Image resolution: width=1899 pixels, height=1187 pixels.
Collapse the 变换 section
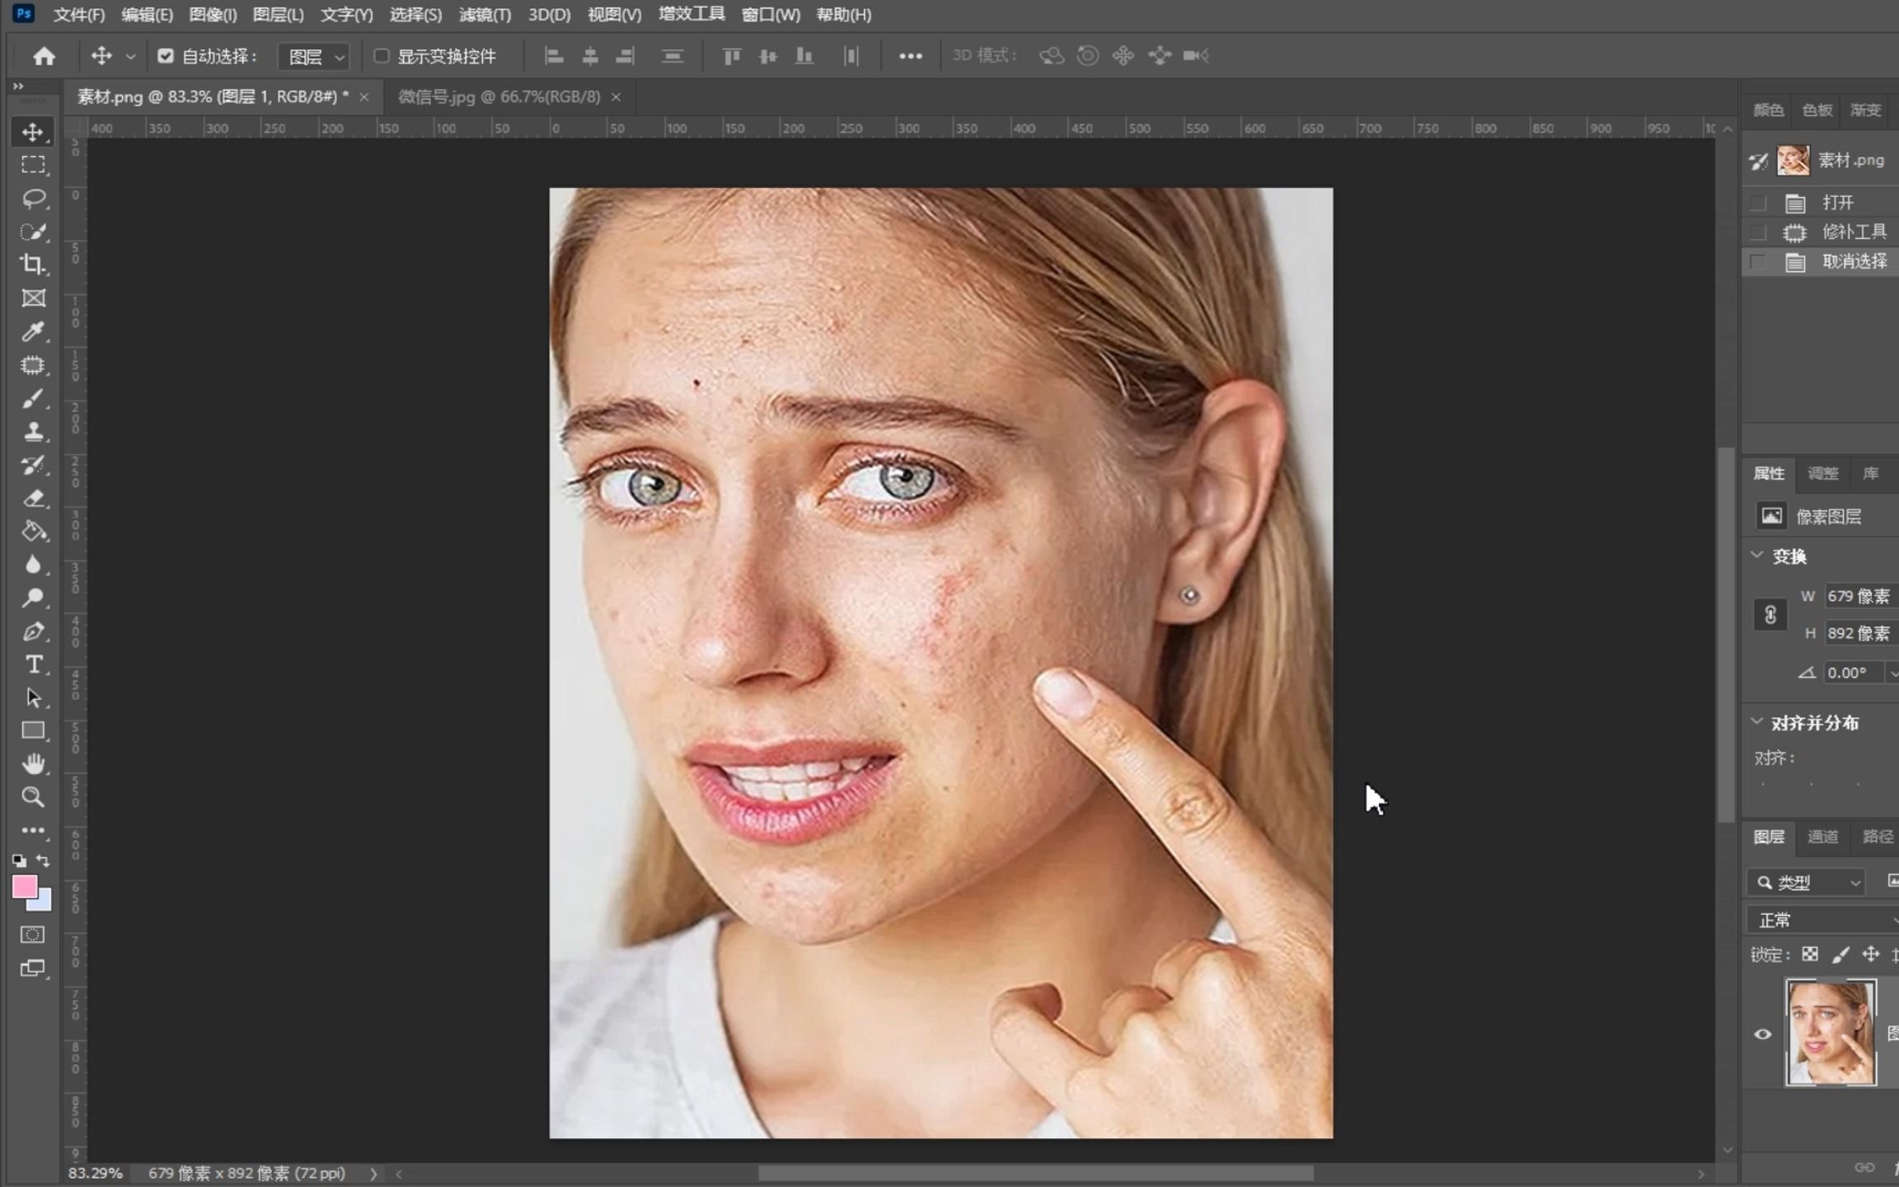tap(1757, 556)
